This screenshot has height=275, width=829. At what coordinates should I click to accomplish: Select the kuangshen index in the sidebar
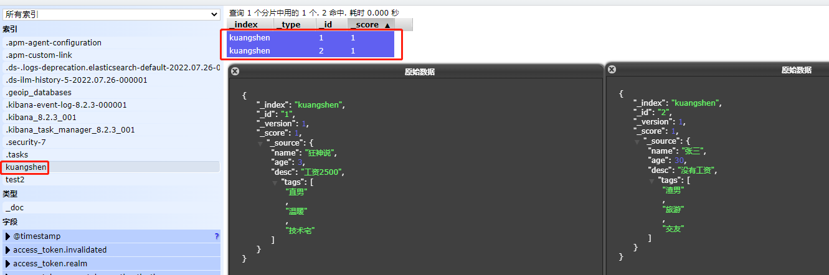pos(111,167)
